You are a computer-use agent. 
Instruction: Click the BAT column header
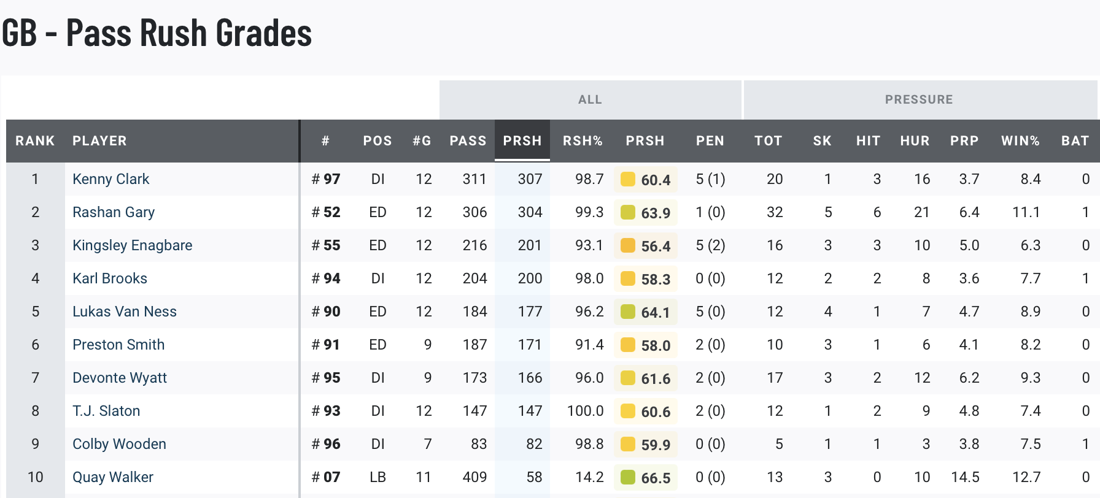click(1075, 141)
